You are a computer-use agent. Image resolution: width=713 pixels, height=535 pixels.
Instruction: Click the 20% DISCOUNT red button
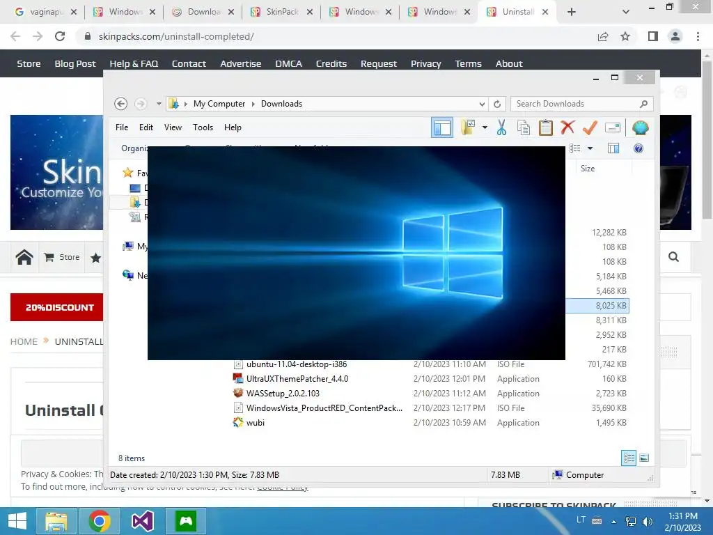pos(57,307)
